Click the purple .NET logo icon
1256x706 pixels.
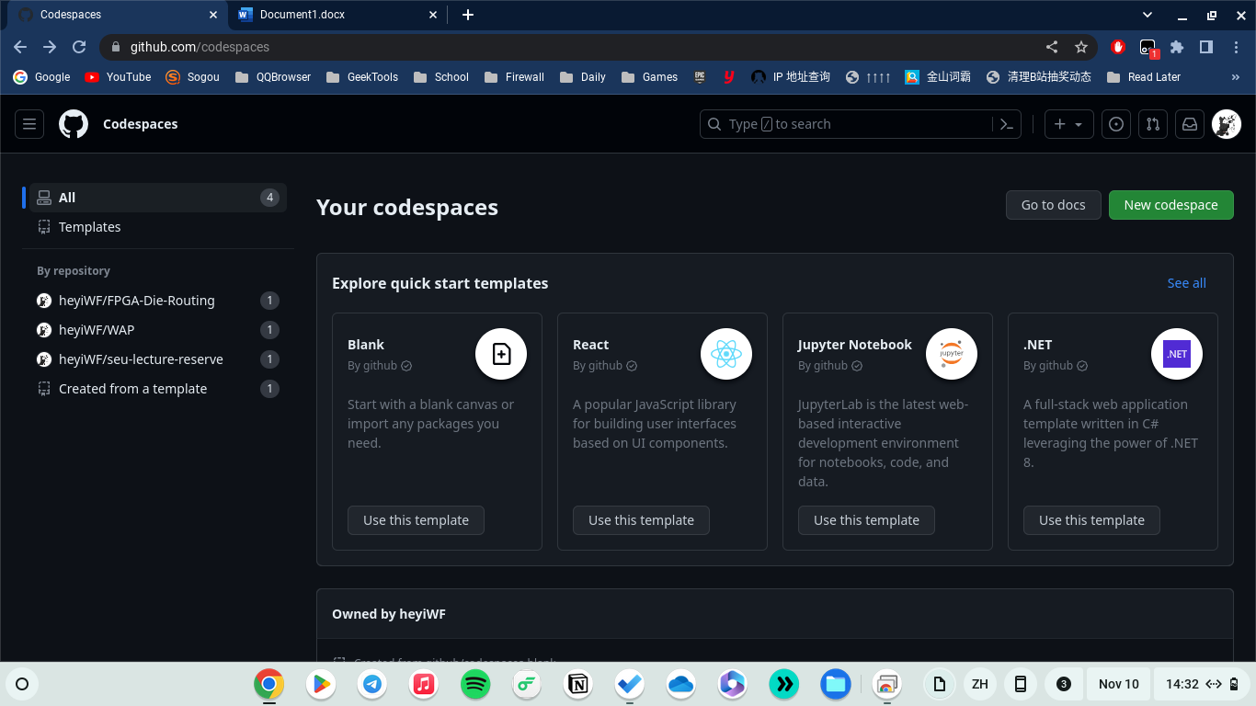(1177, 354)
